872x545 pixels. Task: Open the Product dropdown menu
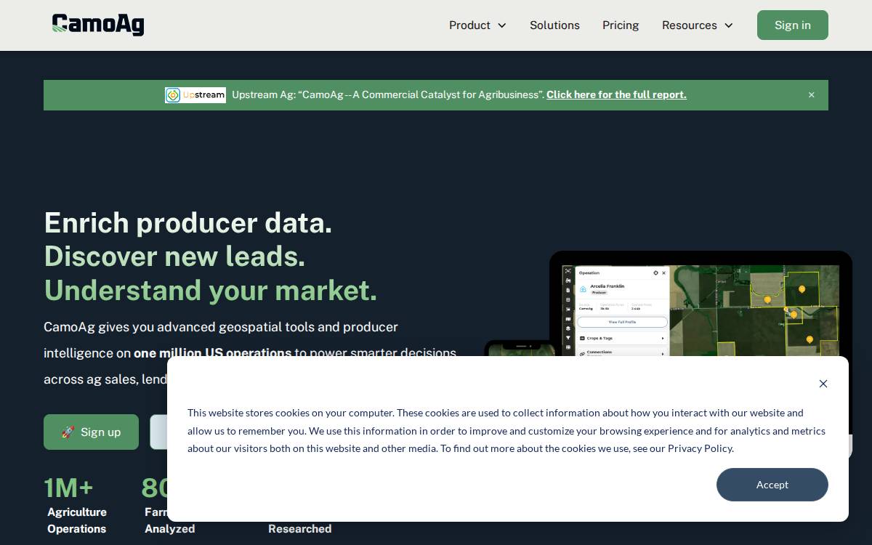coord(477,25)
